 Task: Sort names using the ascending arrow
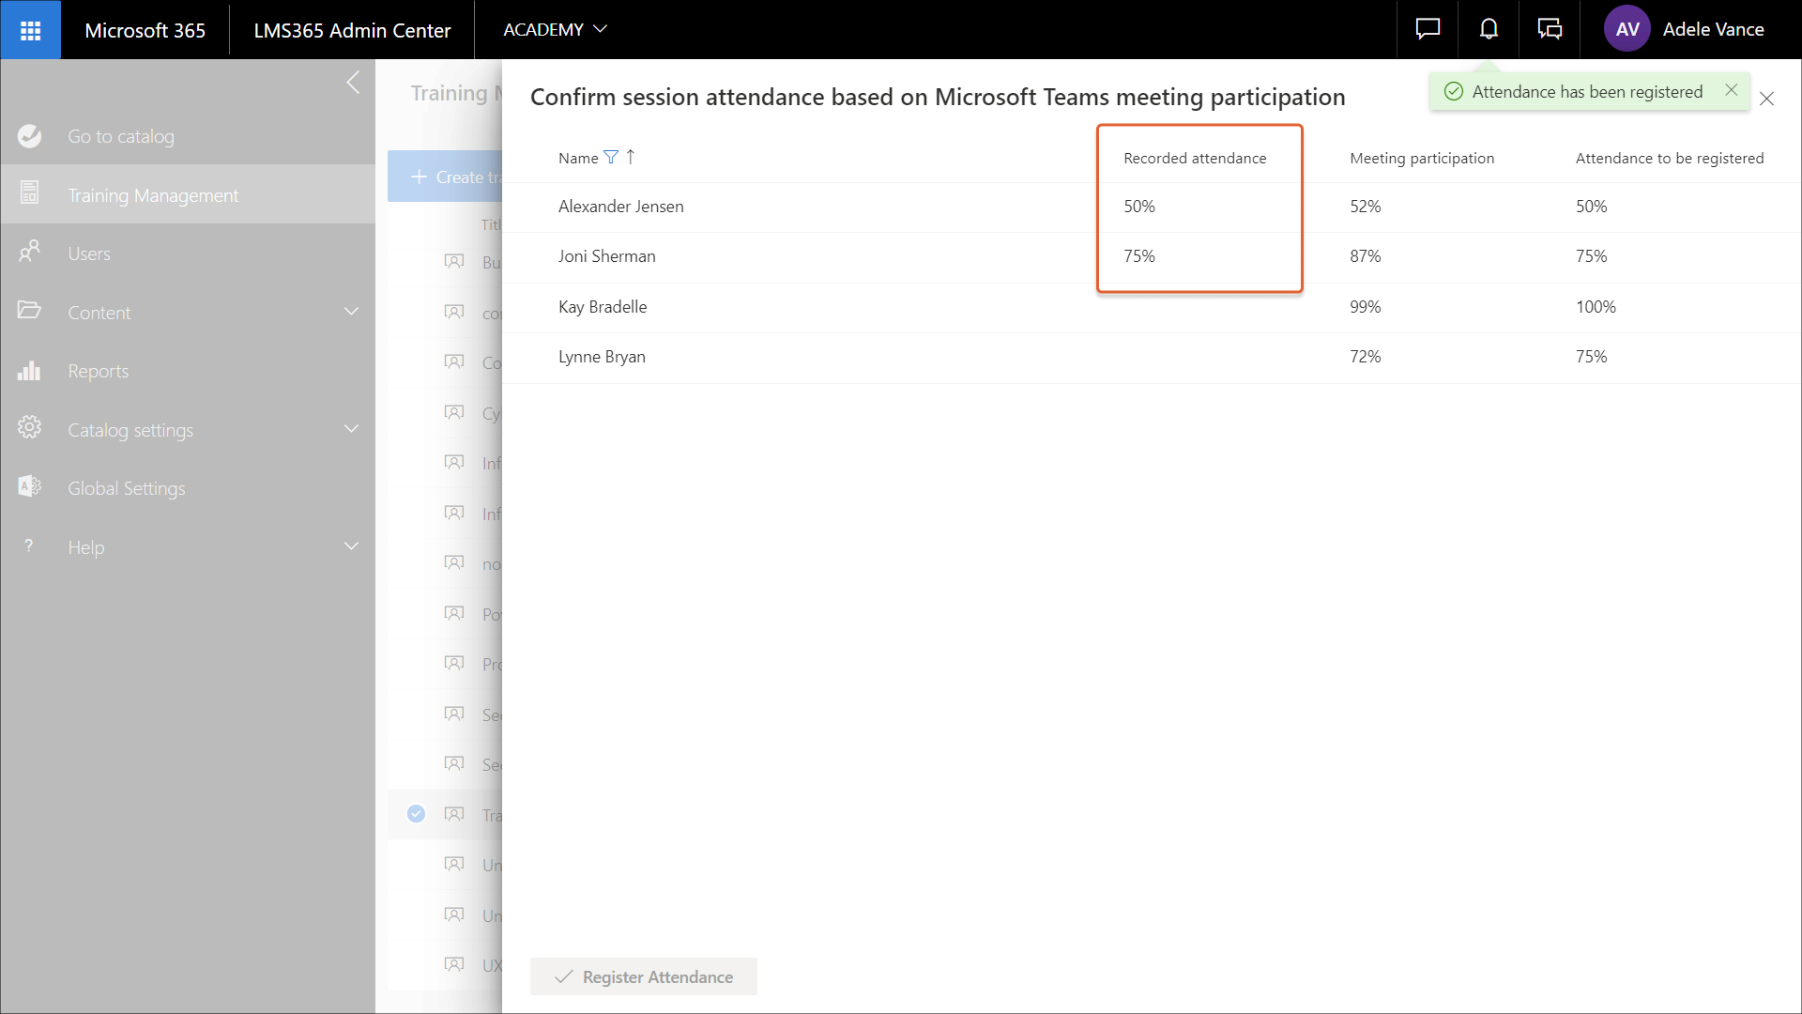coord(631,157)
